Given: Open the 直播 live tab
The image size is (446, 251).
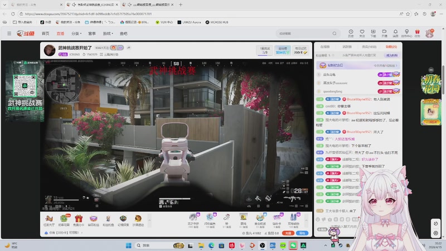Looking at the screenshot, I should [x=60, y=33].
